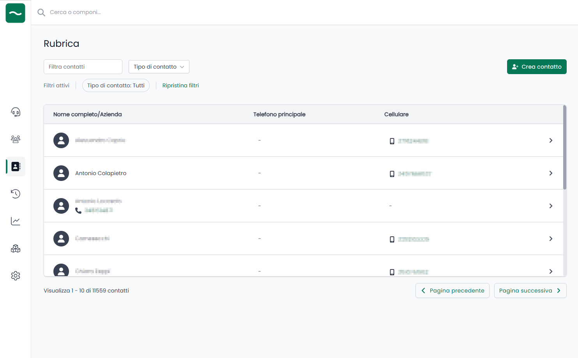Select the address book icon in sidebar

[x=16, y=167]
